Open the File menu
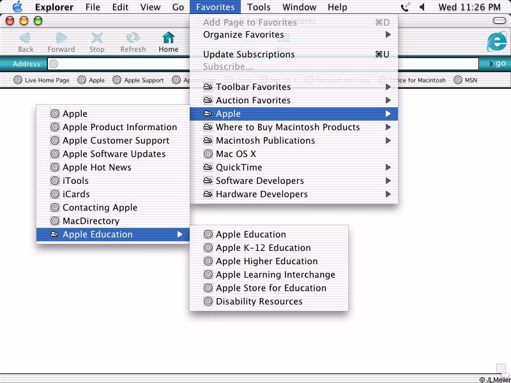 (x=93, y=7)
